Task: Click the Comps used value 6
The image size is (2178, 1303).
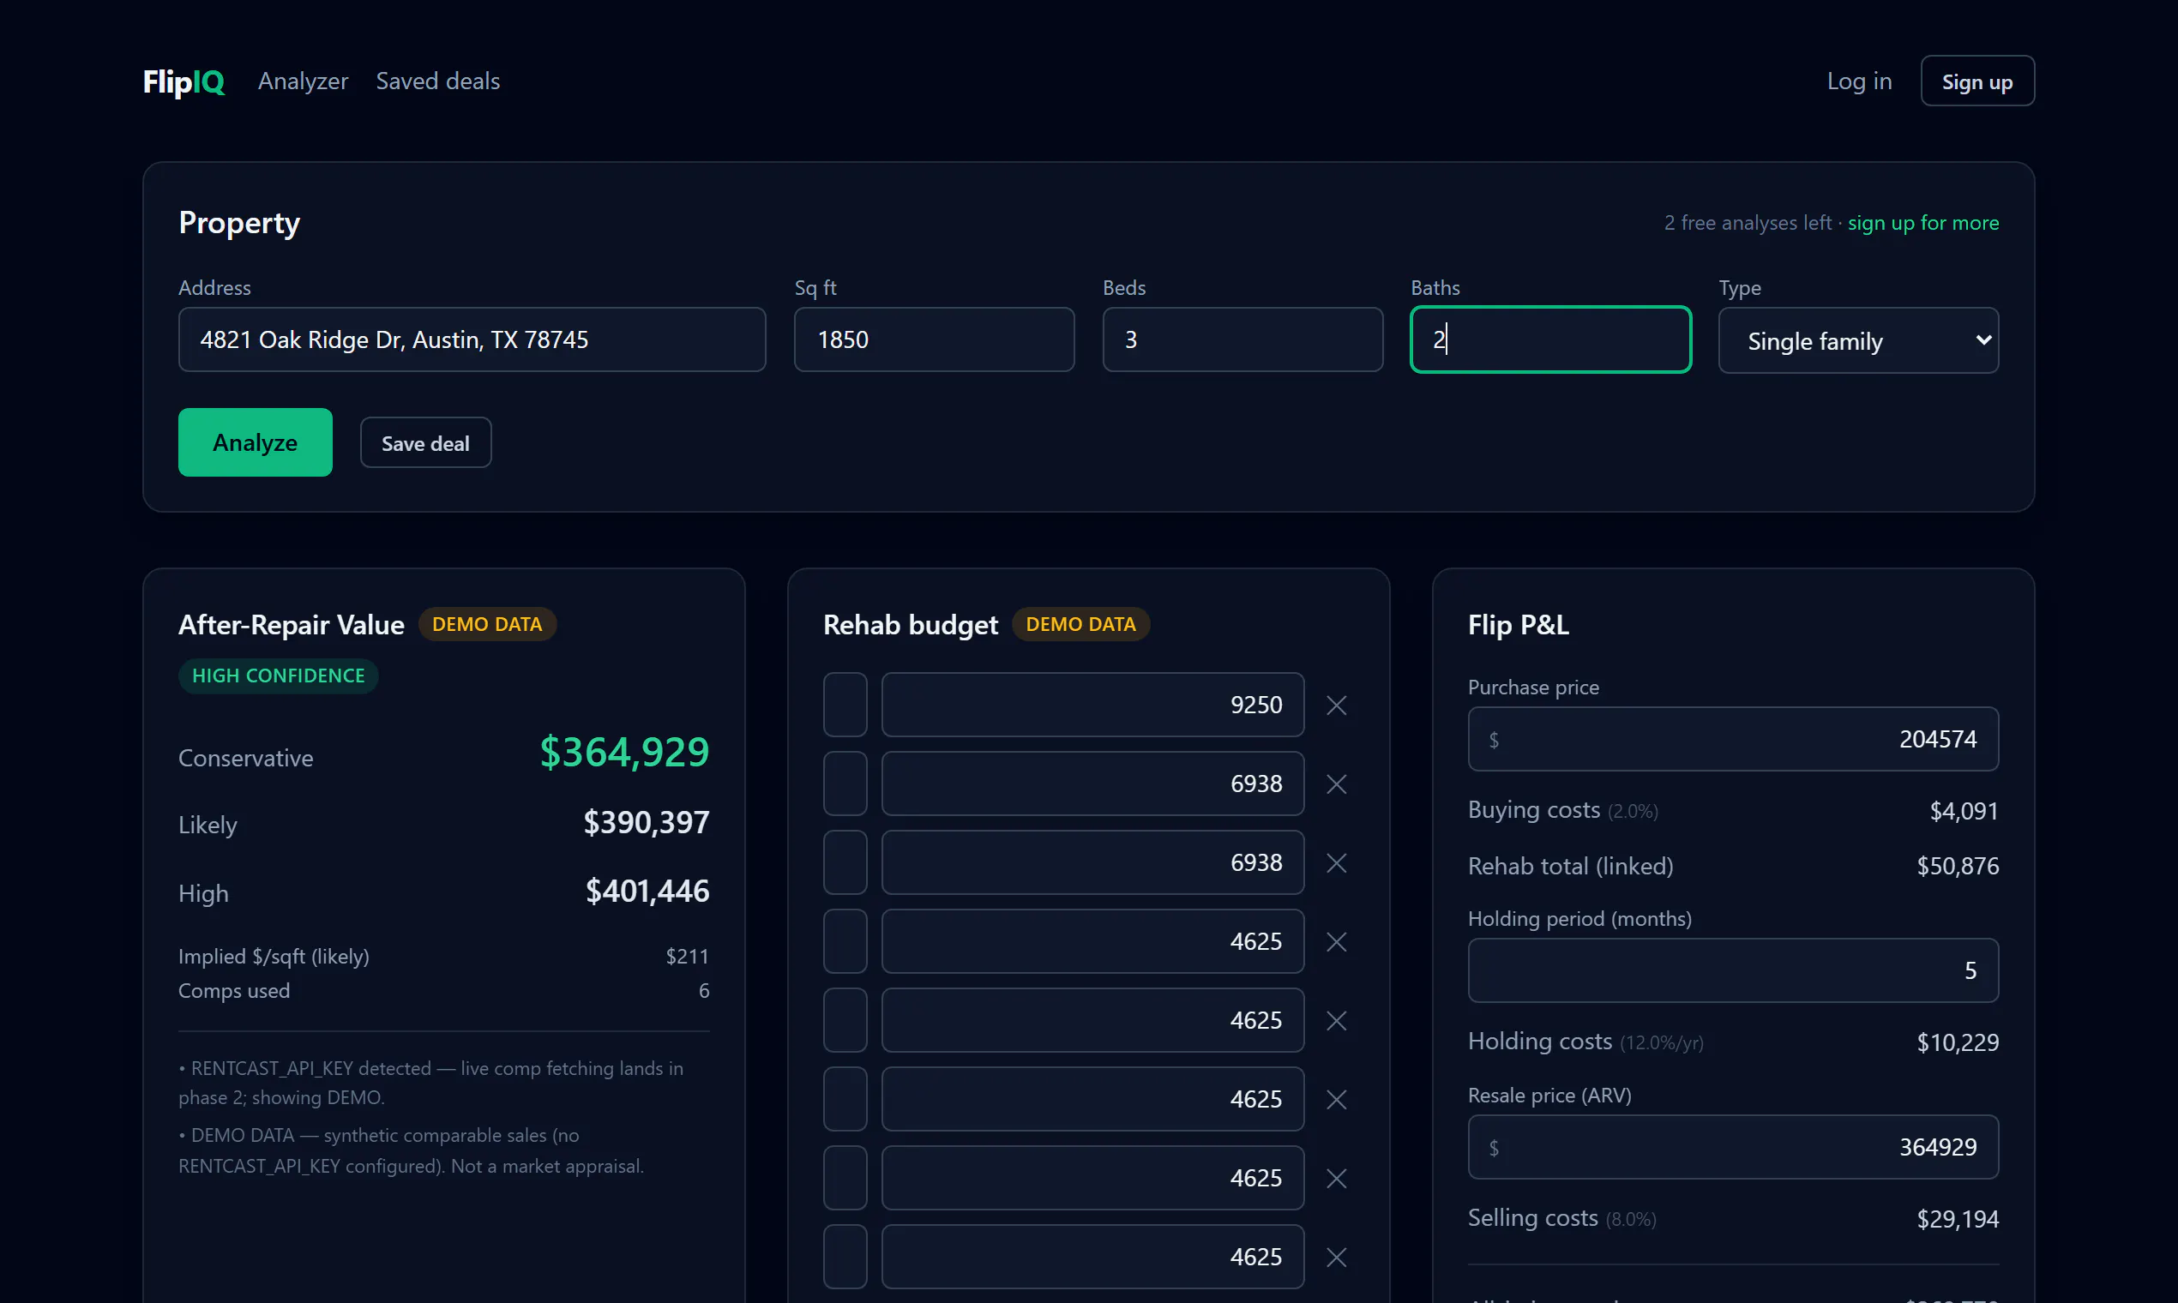Action: click(703, 990)
